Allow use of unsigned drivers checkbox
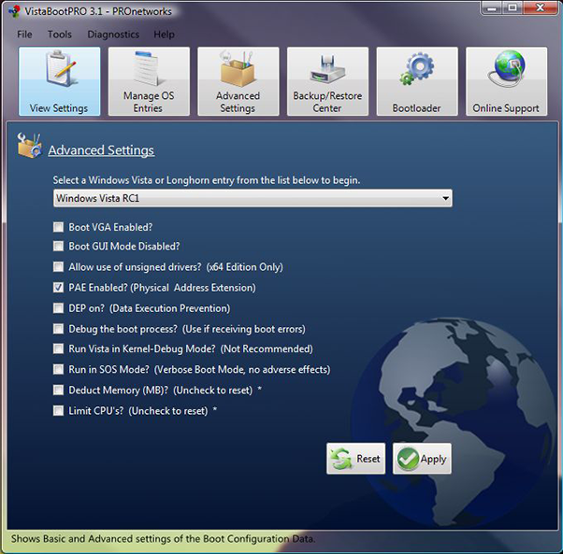563x554 pixels. pos(58,267)
